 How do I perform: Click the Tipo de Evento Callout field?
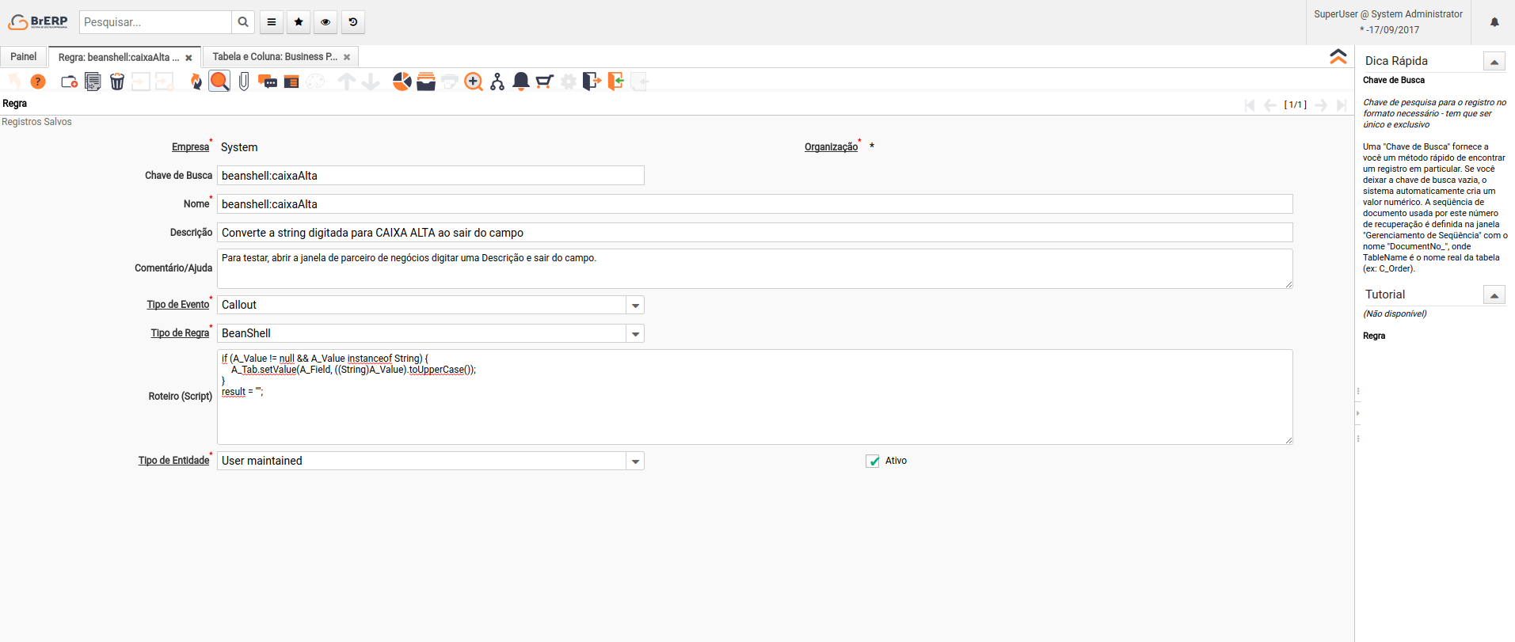422,306
